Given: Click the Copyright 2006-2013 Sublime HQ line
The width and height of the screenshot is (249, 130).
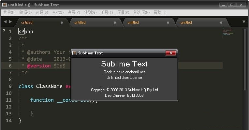Looking at the screenshot, I should tap(124, 90).
